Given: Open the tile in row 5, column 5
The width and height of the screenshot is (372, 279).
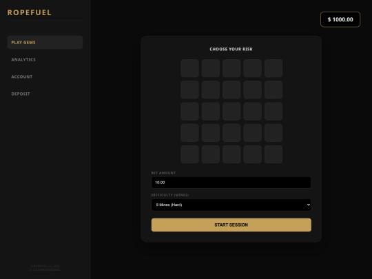Looking at the screenshot, I should coord(273,154).
